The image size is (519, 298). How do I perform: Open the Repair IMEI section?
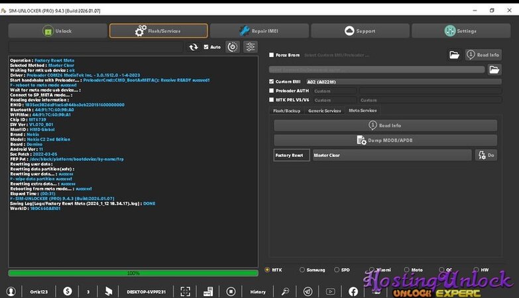point(259,31)
